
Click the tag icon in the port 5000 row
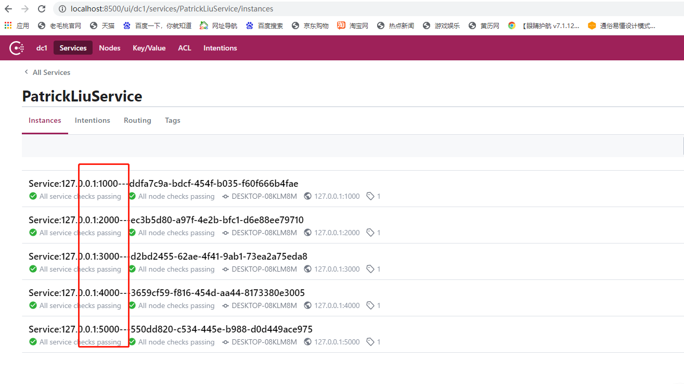point(370,342)
